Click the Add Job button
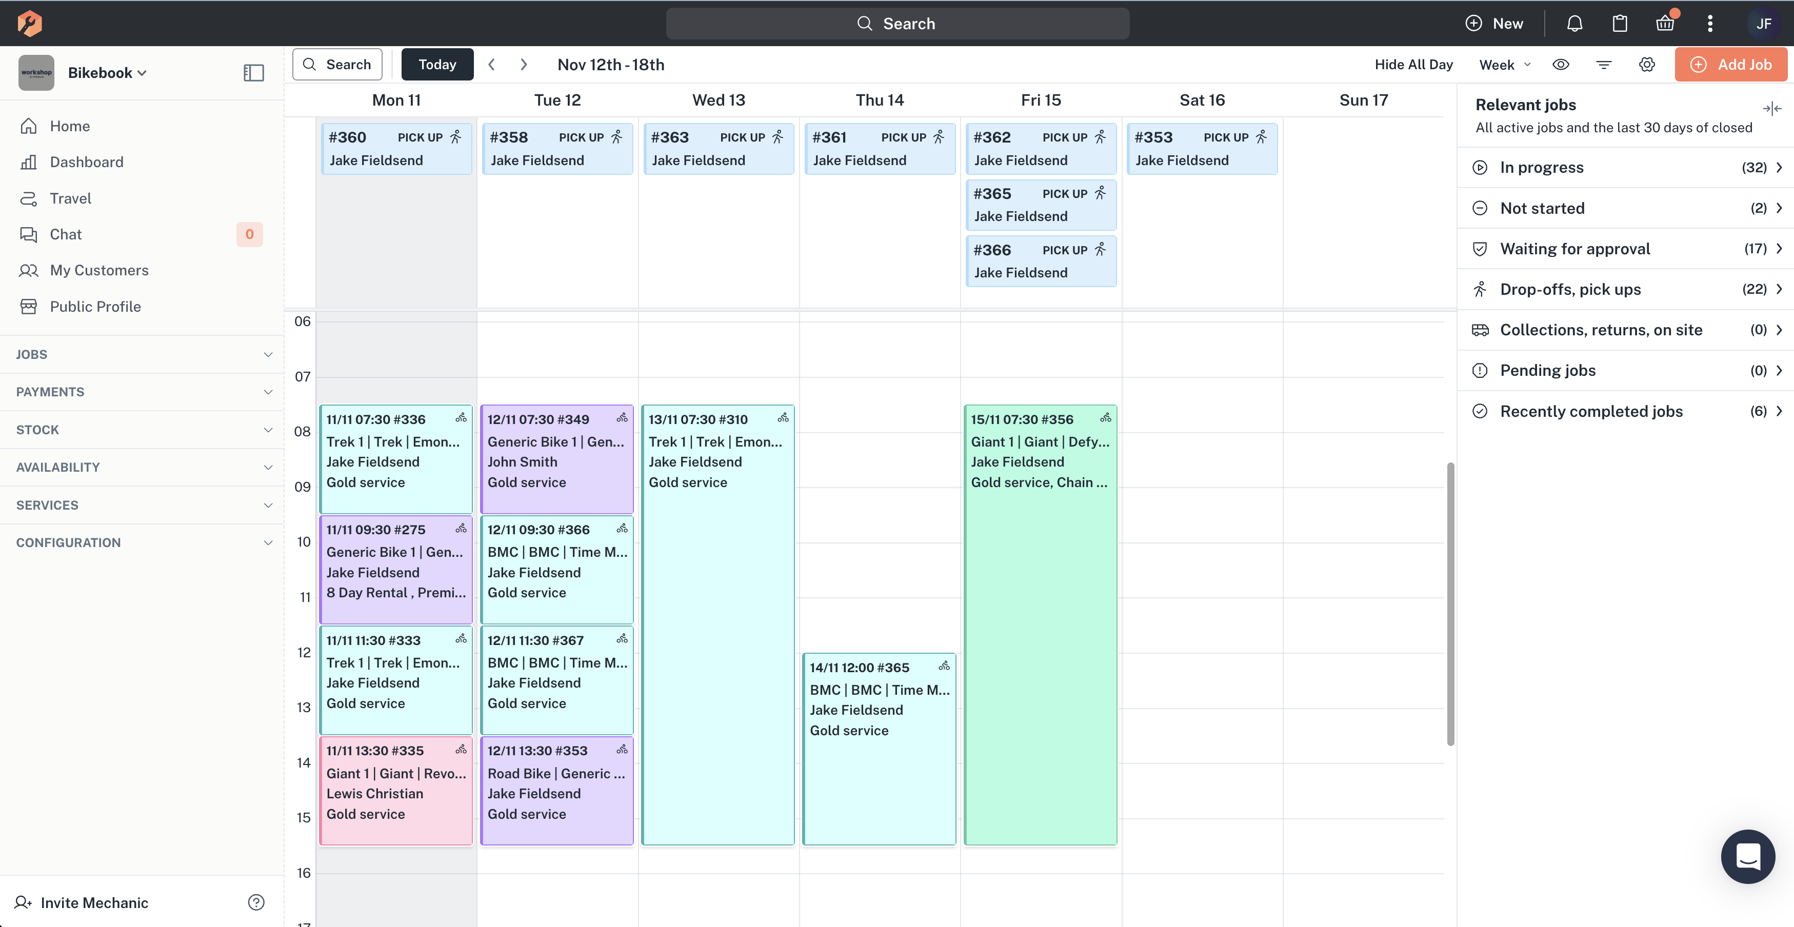This screenshot has height=927, width=1794. click(1732, 64)
